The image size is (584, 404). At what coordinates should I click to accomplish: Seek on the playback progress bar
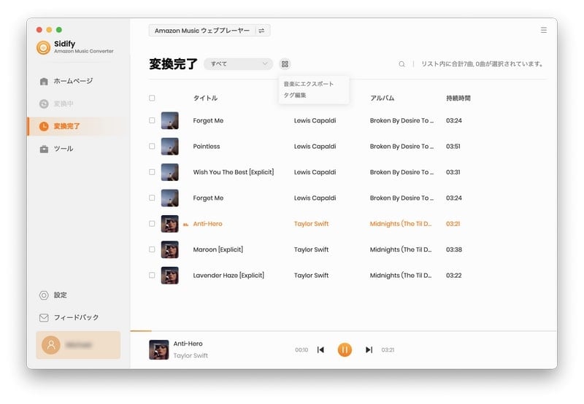pyautogui.click(x=343, y=331)
